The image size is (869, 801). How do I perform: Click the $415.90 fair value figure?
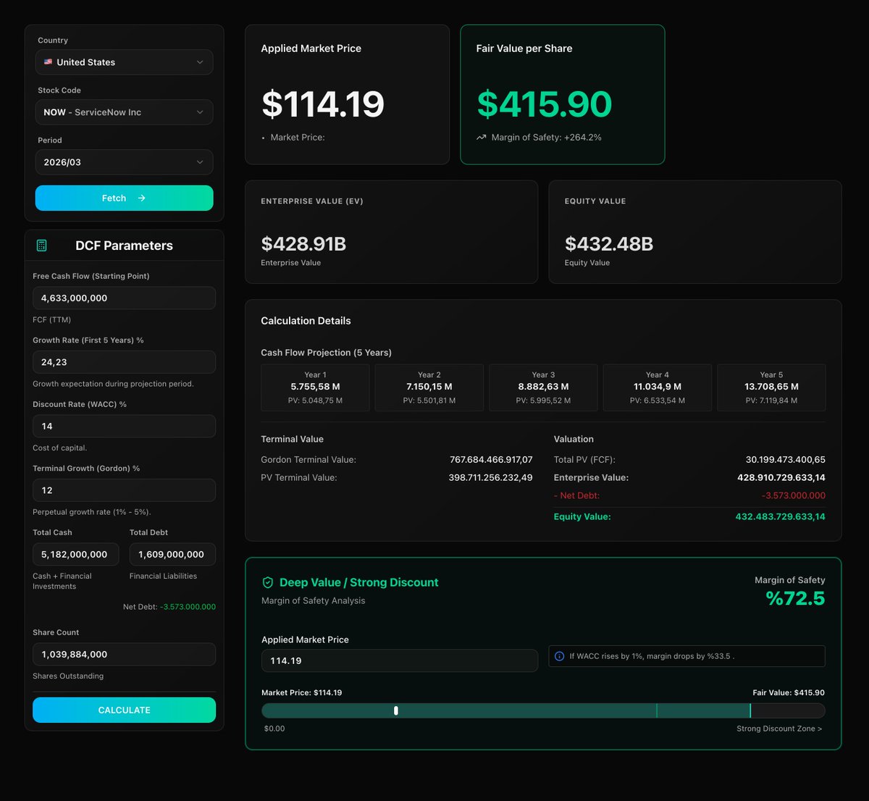point(545,104)
